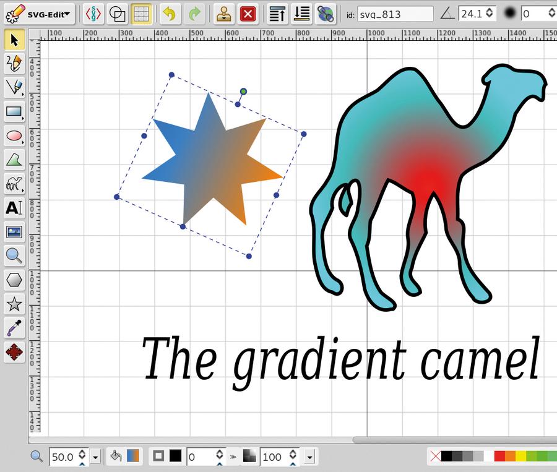Click the element id field
557x472 pixels.
395,14
